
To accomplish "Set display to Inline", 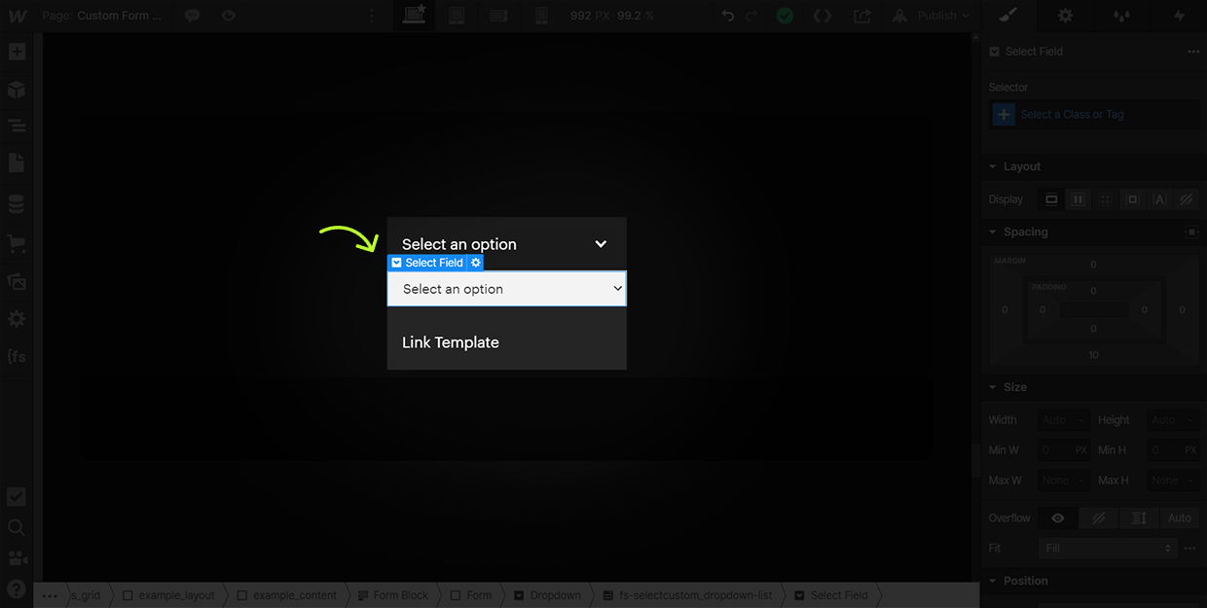I will [x=1159, y=199].
